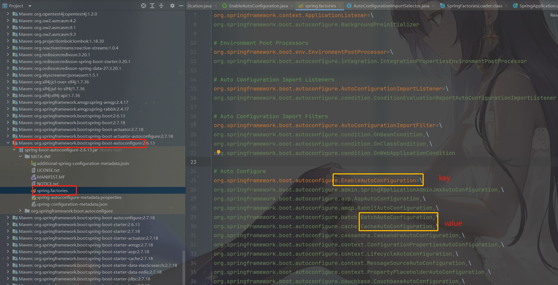Collapse Maven spring-boot-autoconfigure:2.6.13 node
Viewport: 558px width, 285px height.
8,143
